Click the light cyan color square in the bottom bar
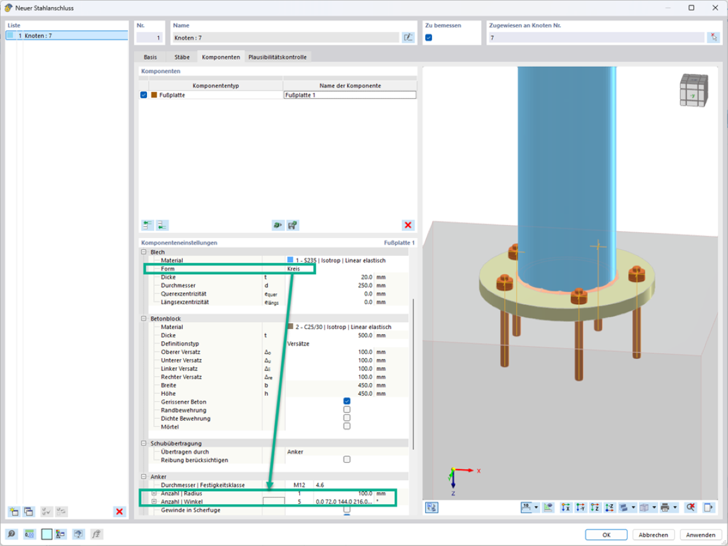The width and height of the screenshot is (728, 546). coord(46,534)
